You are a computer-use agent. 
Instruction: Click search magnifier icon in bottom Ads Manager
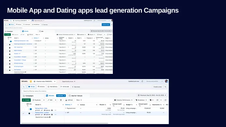click(x=24, y=87)
